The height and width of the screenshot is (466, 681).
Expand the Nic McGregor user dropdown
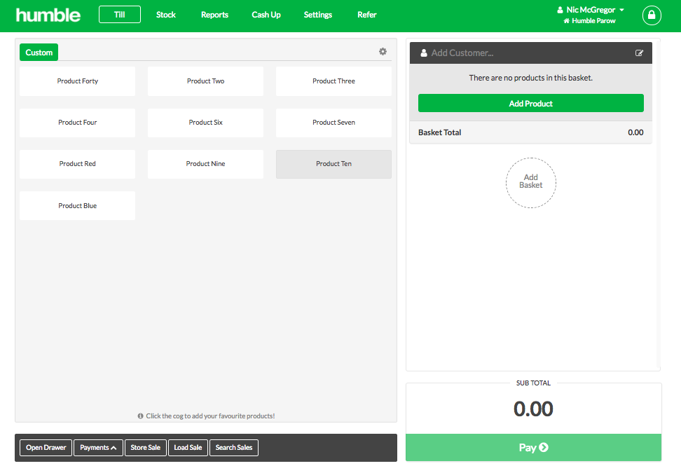pyautogui.click(x=591, y=10)
